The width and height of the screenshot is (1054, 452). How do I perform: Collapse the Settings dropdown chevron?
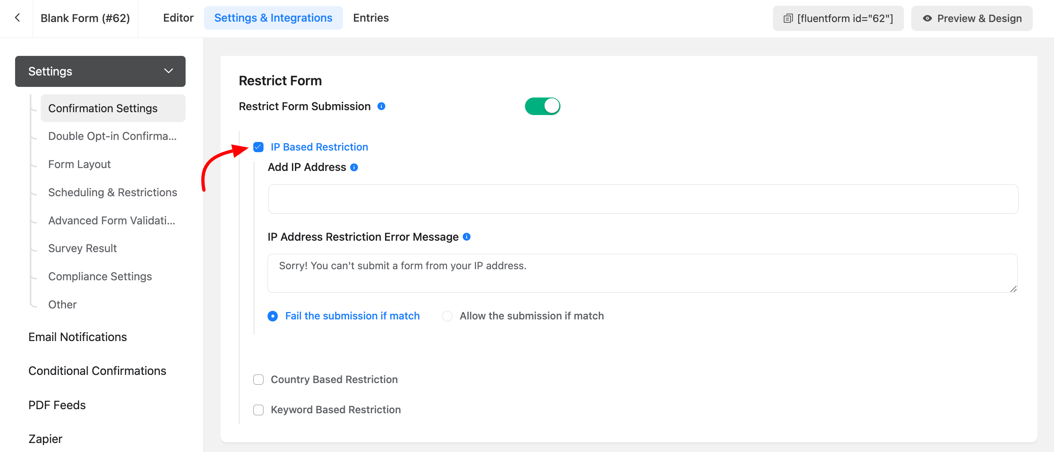point(168,71)
